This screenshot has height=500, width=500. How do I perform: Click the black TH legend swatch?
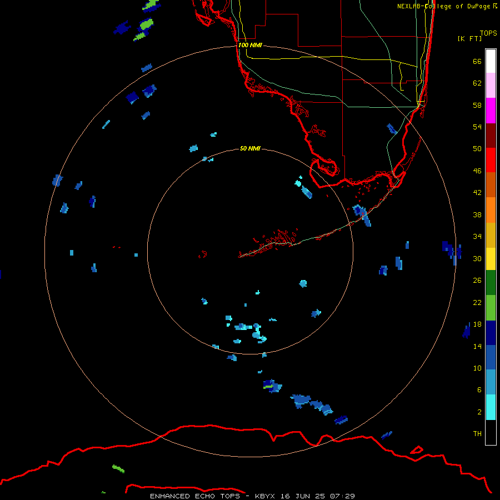(491, 432)
